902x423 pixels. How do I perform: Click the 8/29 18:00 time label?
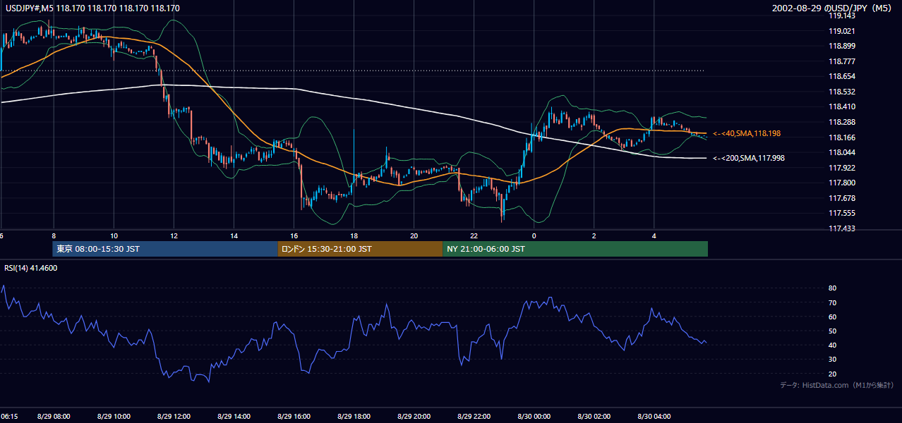coord(354,417)
